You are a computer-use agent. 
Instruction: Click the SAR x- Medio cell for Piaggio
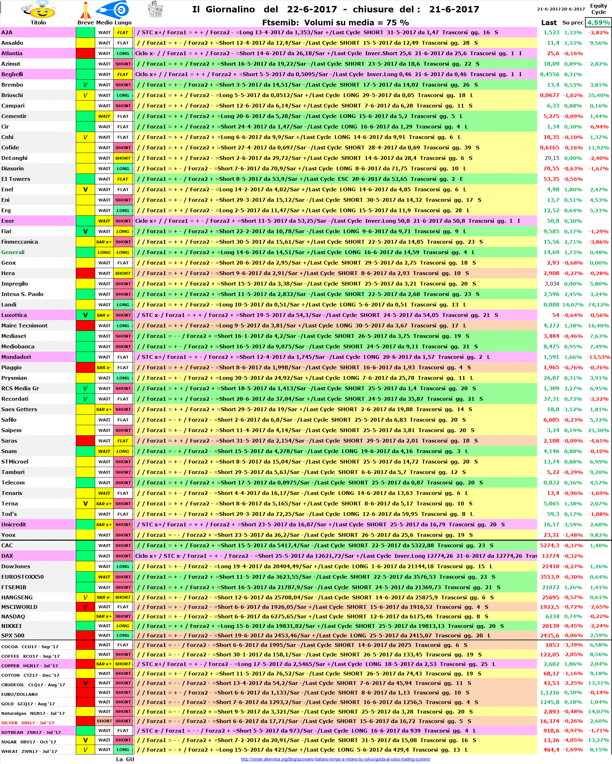[104, 367]
